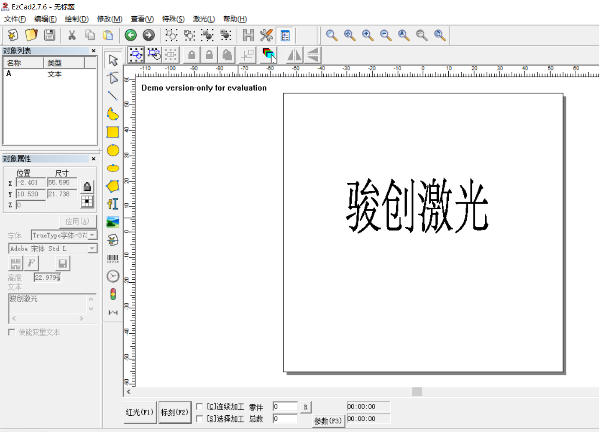Screen dimensions: 599x432
Task: Click the gray Redo arrow
Action: click(149, 35)
